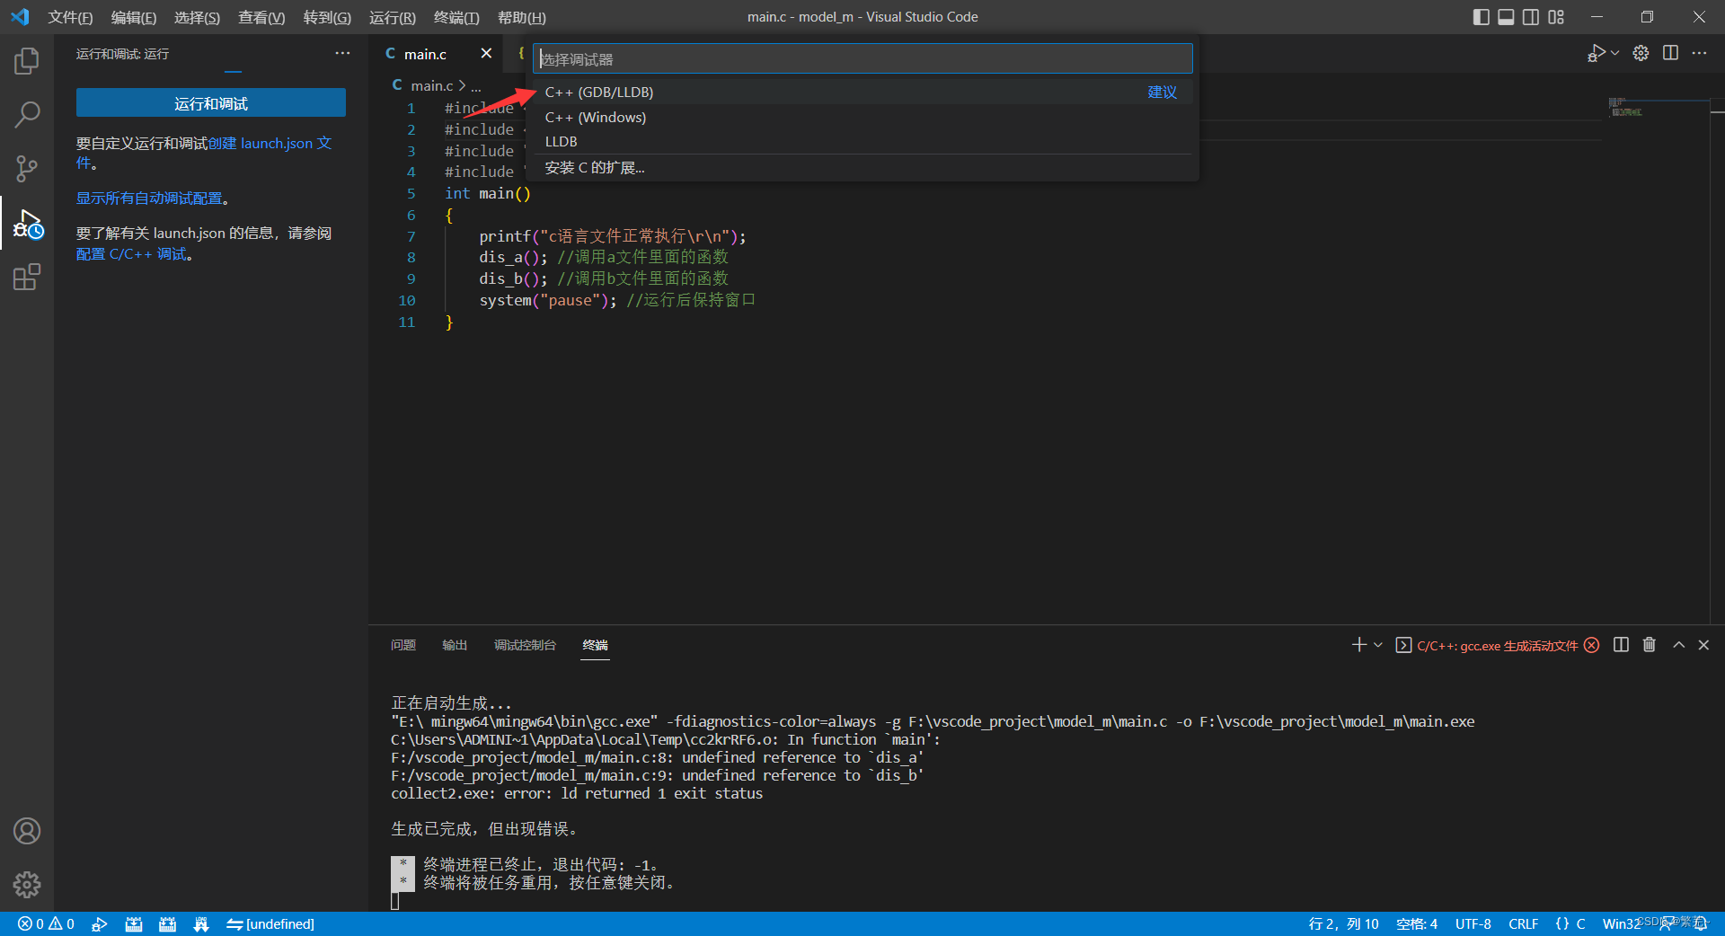Click the editor toolbar gear icon
The image size is (1725, 936).
pos(1641,53)
